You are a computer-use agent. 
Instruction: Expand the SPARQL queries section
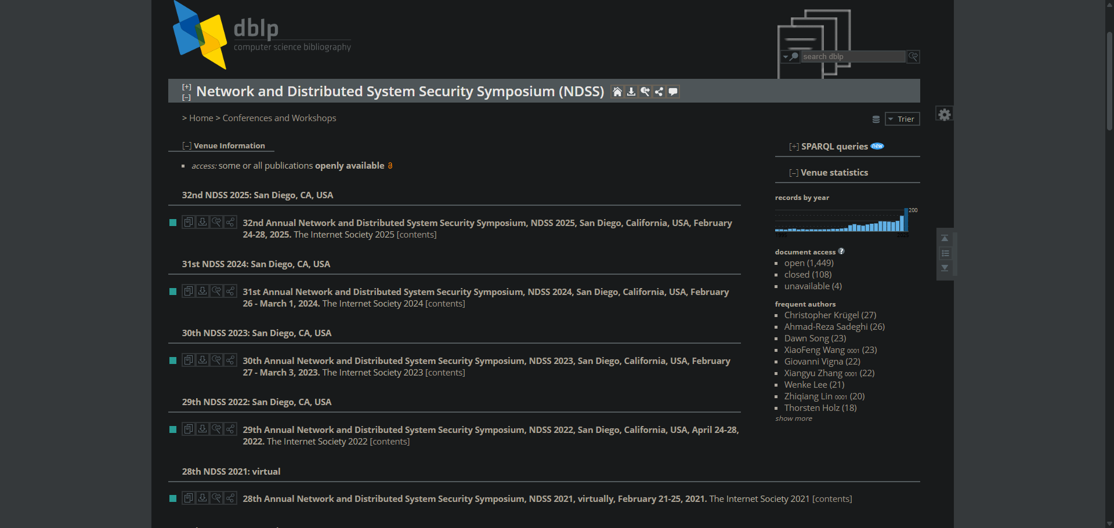[x=793, y=147]
